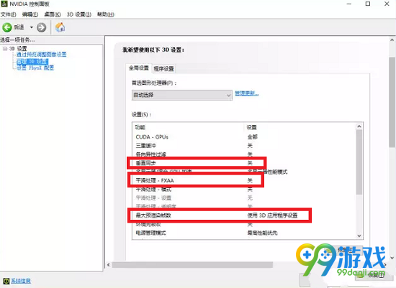
Task: Click the system information icon at bottom left
Action: point(6,281)
